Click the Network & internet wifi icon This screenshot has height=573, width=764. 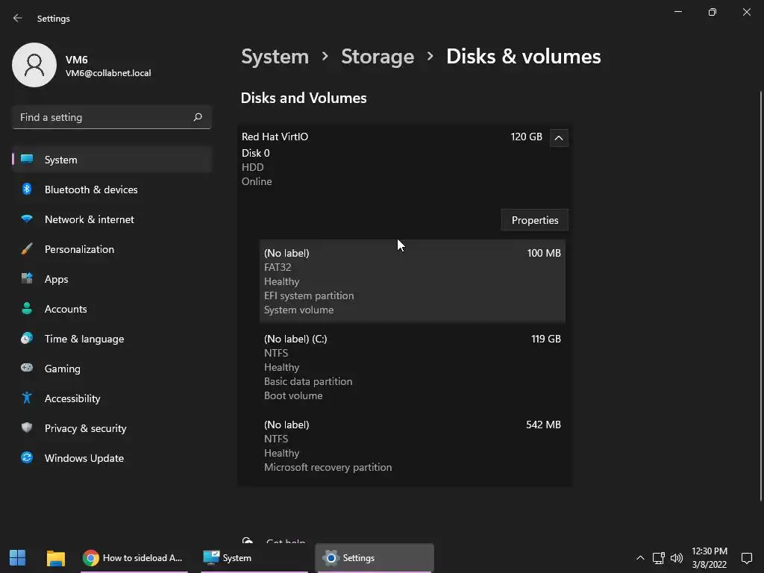27,219
